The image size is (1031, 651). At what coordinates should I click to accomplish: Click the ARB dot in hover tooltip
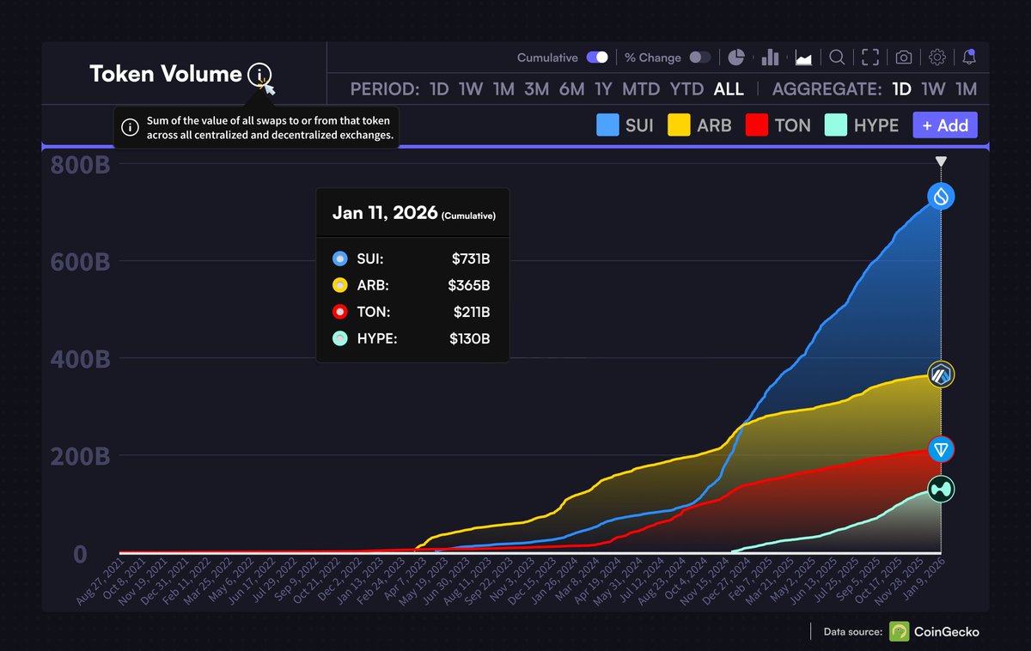coord(340,285)
